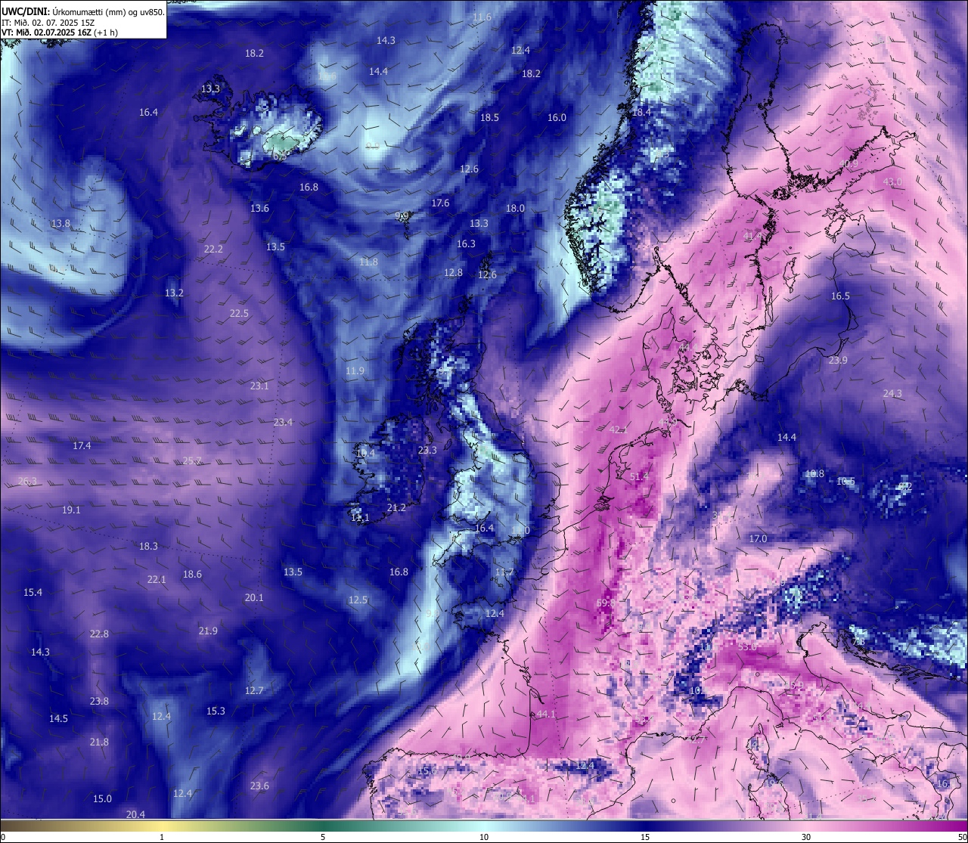Select the 20.1 value label
Screen dimensions: 968x843
point(254,597)
